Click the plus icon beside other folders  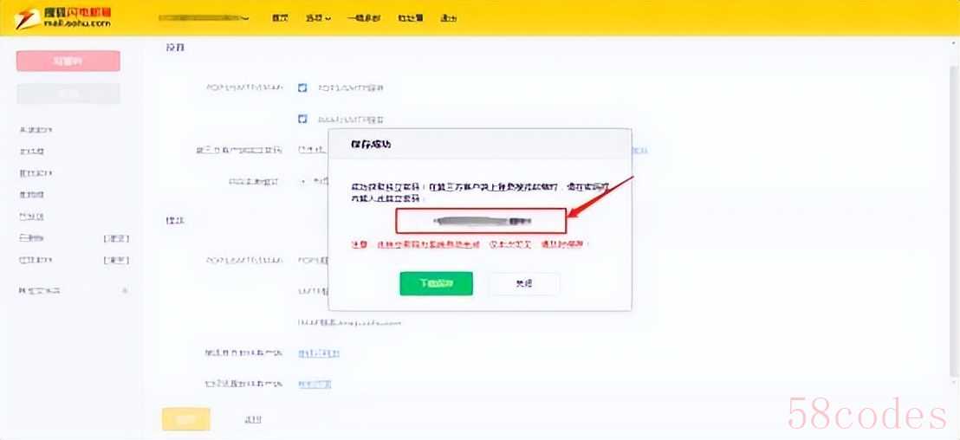click(x=124, y=290)
